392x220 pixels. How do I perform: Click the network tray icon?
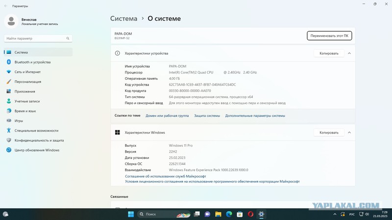click(x=361, y=214)
